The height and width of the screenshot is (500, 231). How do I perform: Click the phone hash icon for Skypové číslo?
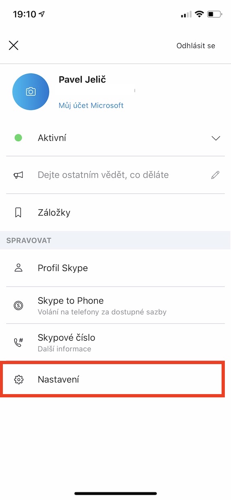(x=18, y=342)
